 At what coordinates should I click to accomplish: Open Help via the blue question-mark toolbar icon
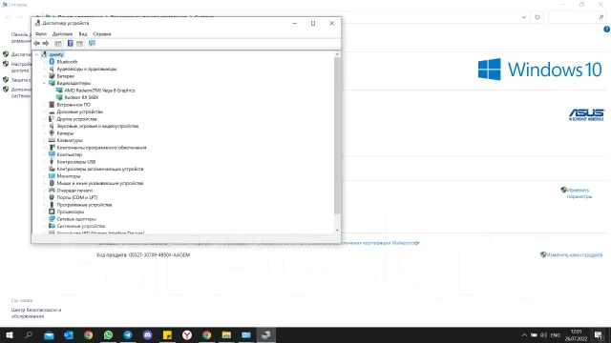70,43
